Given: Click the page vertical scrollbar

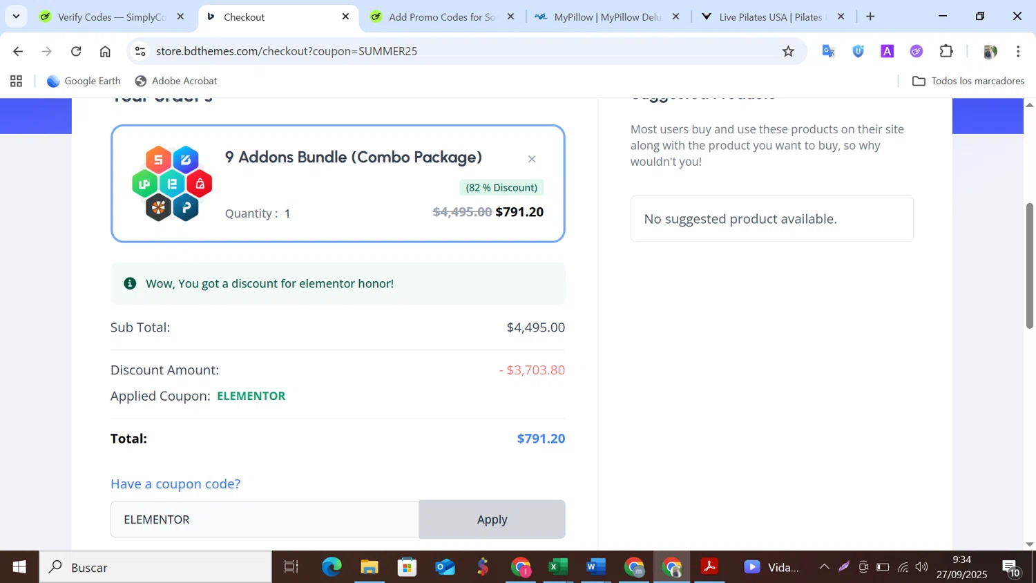Looking at the screenshot, I should (1029, 266).
